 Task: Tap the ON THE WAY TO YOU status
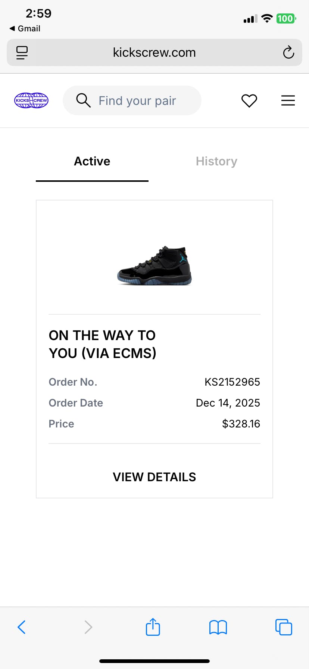click(x=103, y=344)
